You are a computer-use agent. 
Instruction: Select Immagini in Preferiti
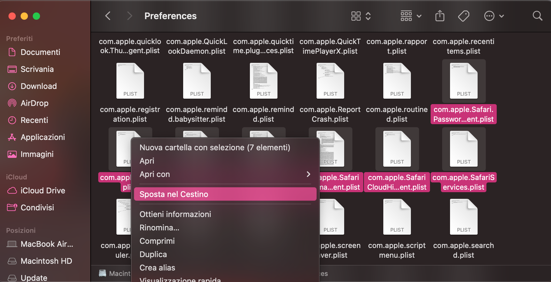(37, 154)
